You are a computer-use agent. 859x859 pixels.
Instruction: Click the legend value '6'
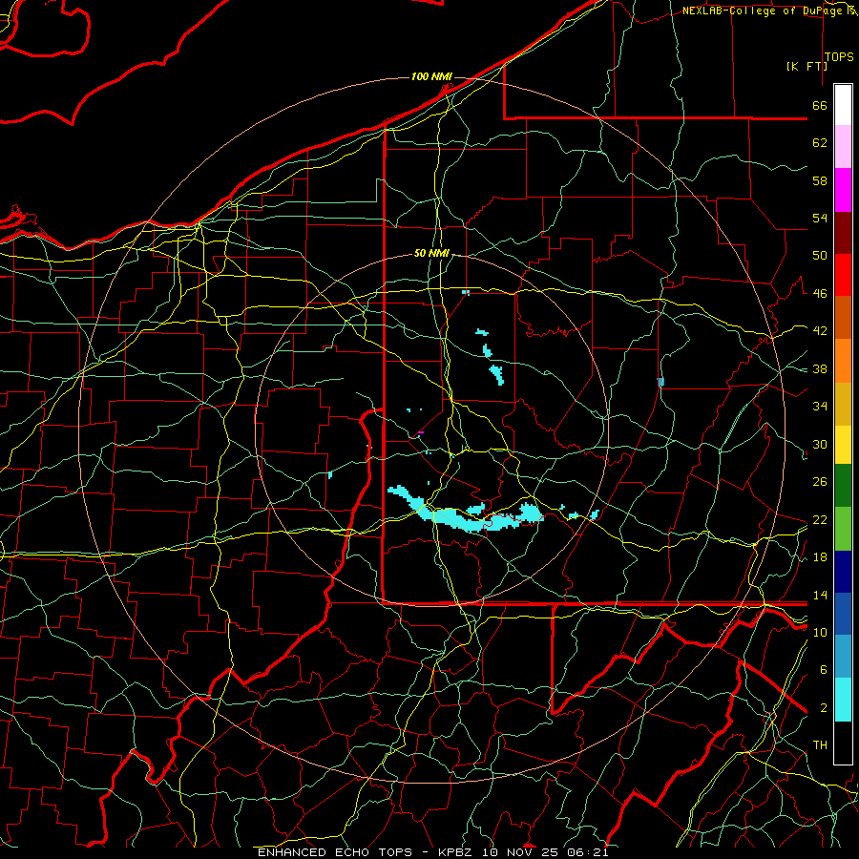coord(824,670)
